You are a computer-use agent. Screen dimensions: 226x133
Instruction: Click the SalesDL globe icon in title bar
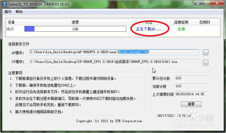tap(4, 4)
